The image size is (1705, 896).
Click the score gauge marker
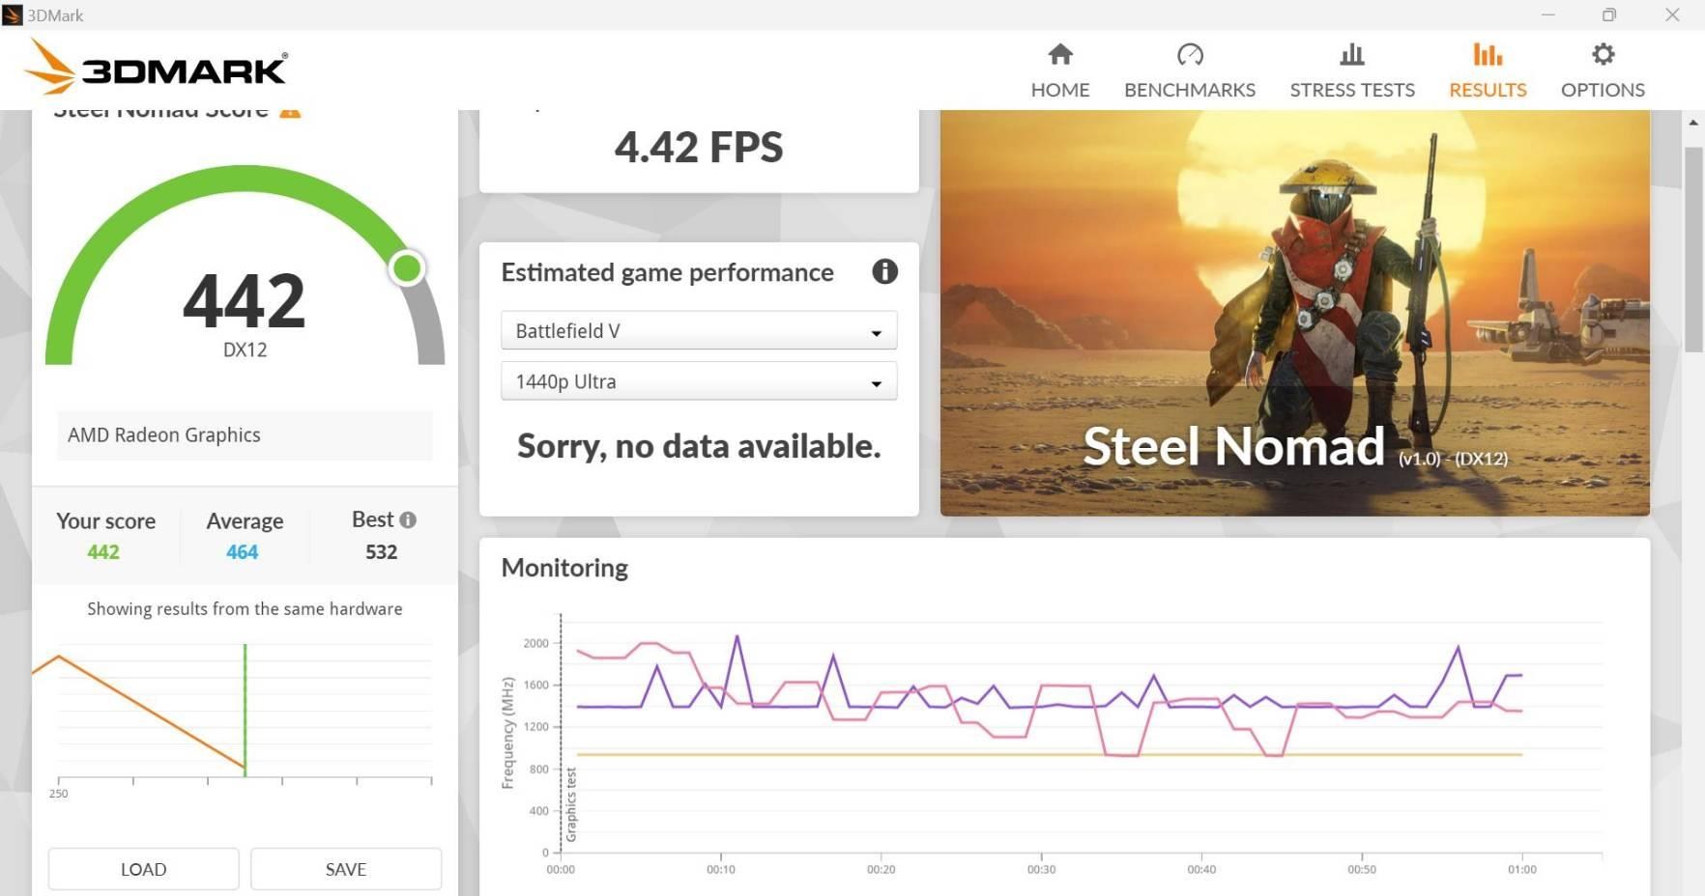click(407, 269)
